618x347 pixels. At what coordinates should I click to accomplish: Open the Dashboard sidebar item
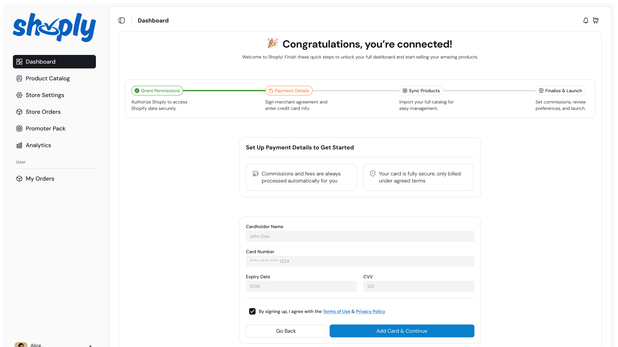pyautogui.click(x=54, y=62)
